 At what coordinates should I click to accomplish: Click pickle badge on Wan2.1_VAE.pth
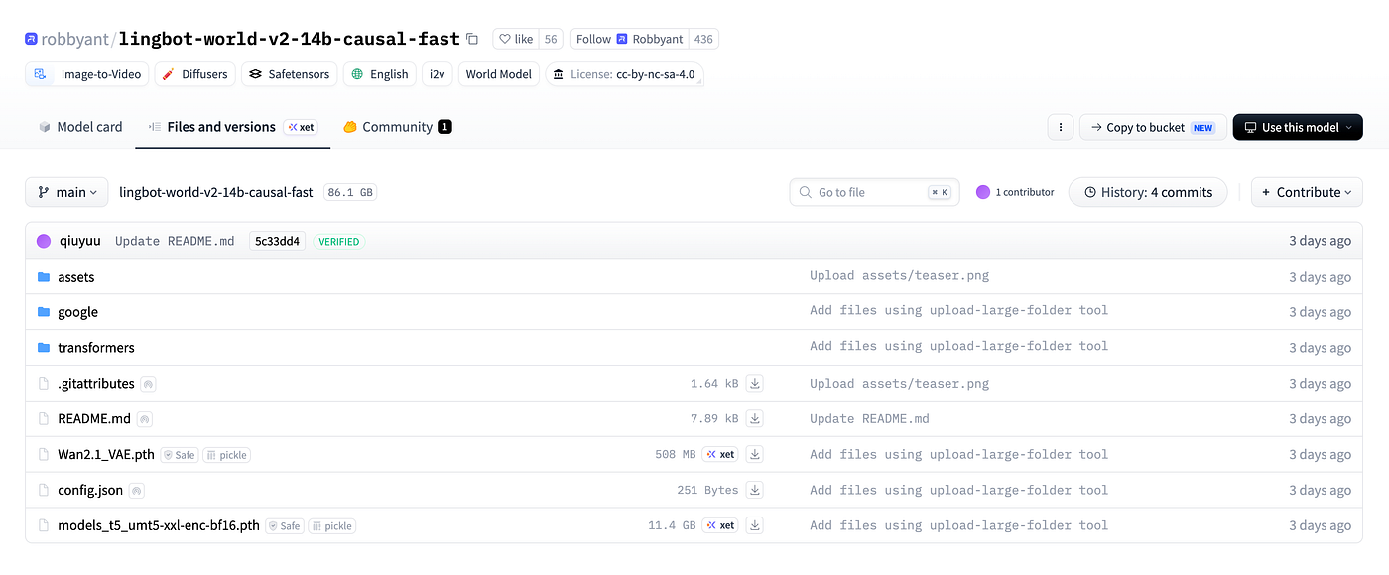(227, 455)
